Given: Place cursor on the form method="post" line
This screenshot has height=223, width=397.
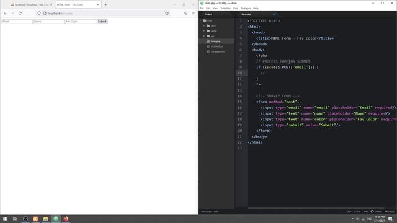Looking at the screenshot, I should coord(277,102).
